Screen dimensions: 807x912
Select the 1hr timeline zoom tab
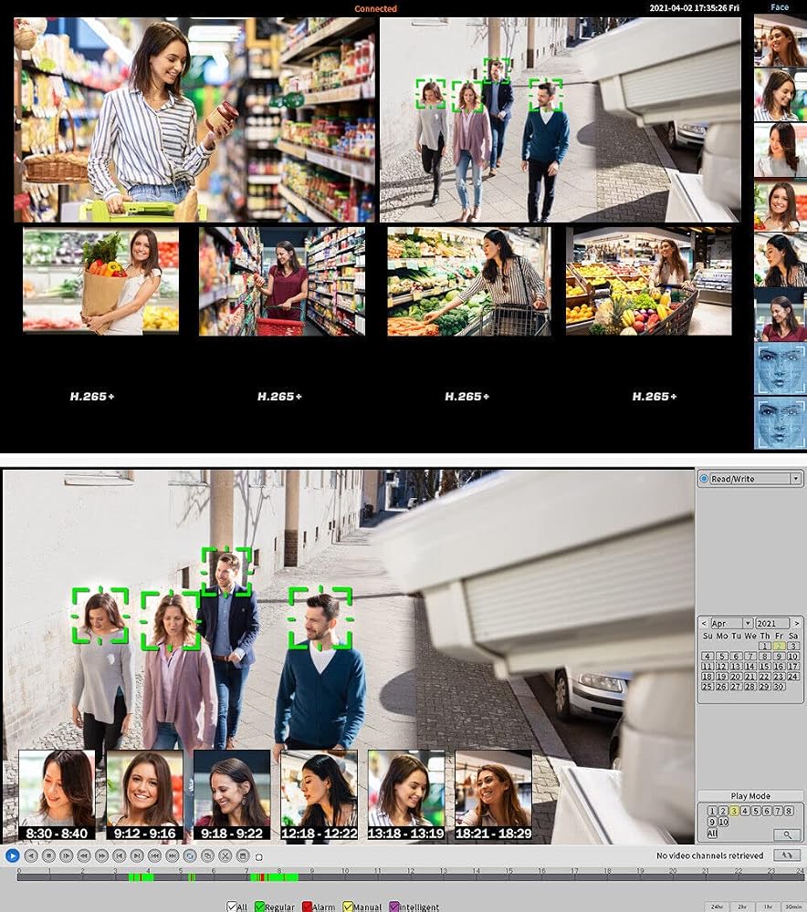768,907
